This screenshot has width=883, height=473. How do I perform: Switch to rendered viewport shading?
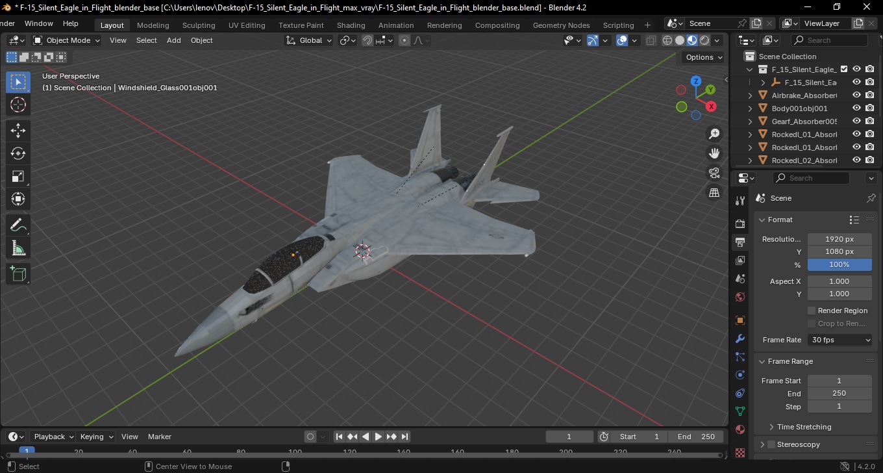704,40
